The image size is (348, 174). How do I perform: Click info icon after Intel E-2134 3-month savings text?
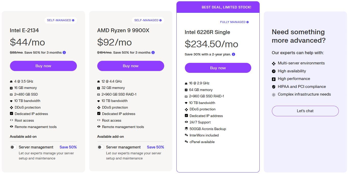point(64,53)
